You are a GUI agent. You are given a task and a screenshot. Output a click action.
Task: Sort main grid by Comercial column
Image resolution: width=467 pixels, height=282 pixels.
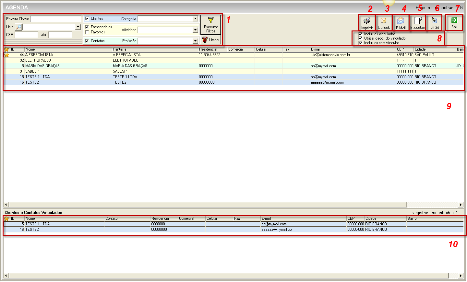(241, 49)
